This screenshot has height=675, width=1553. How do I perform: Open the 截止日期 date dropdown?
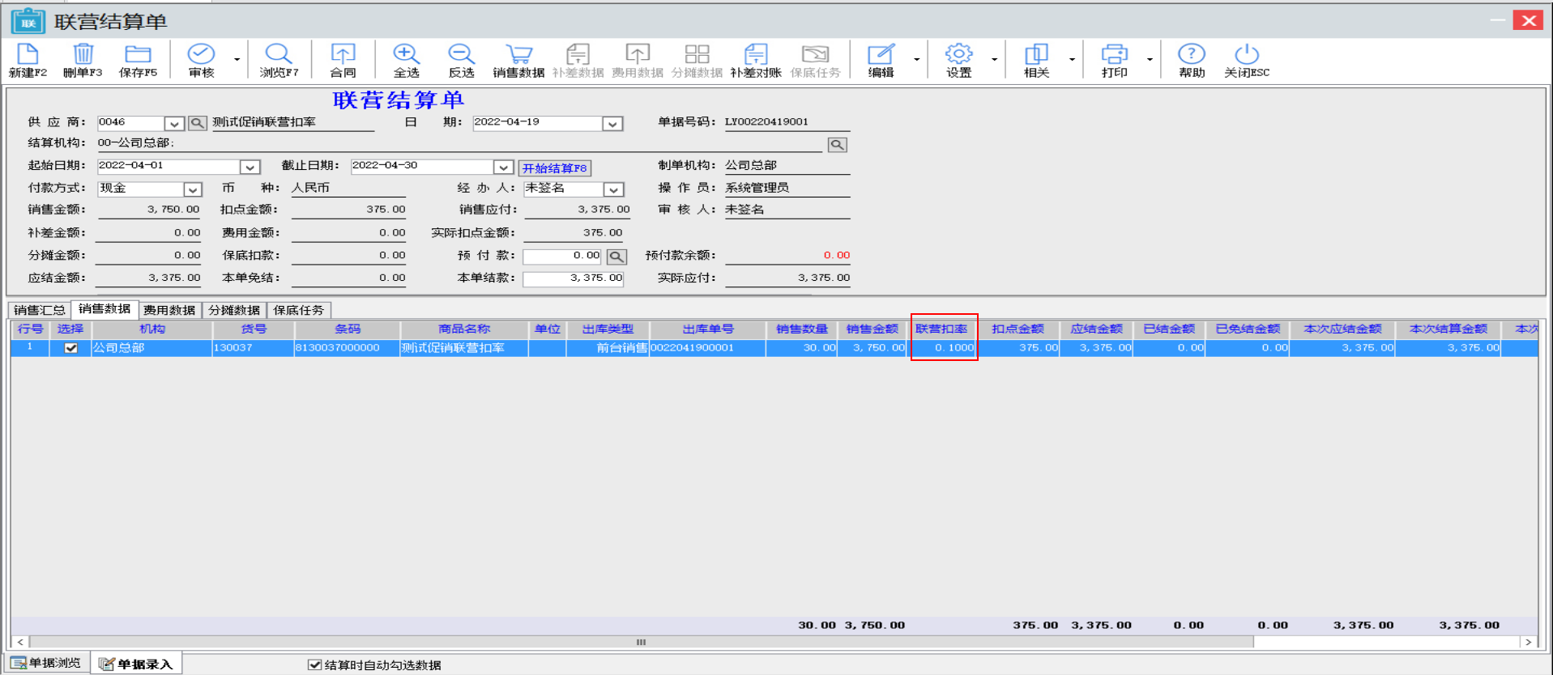click(503, 168)
